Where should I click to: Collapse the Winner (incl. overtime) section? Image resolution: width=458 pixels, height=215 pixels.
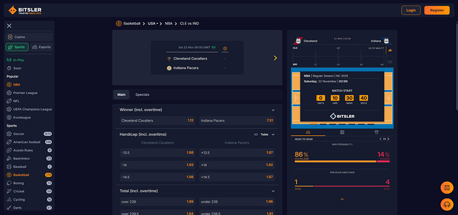(x=273, y=110)
